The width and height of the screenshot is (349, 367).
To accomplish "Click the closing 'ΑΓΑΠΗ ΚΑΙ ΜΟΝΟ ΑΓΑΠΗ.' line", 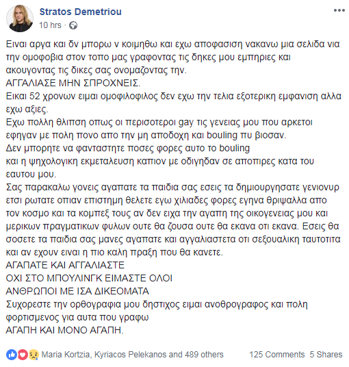I will point(64,330).
